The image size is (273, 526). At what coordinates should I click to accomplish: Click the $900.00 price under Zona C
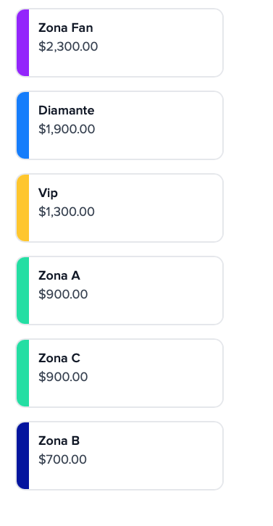(63, 377)
